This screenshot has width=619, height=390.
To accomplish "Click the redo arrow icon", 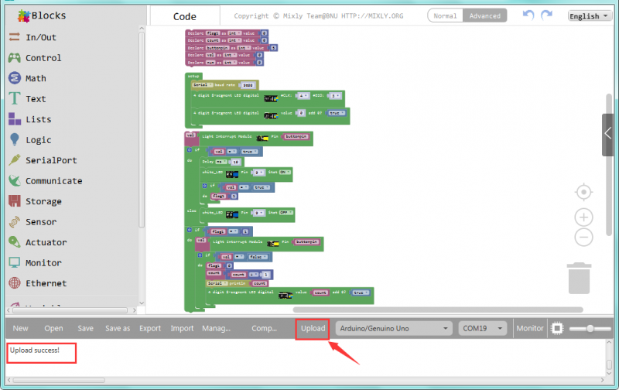I will tap(547, 15).
